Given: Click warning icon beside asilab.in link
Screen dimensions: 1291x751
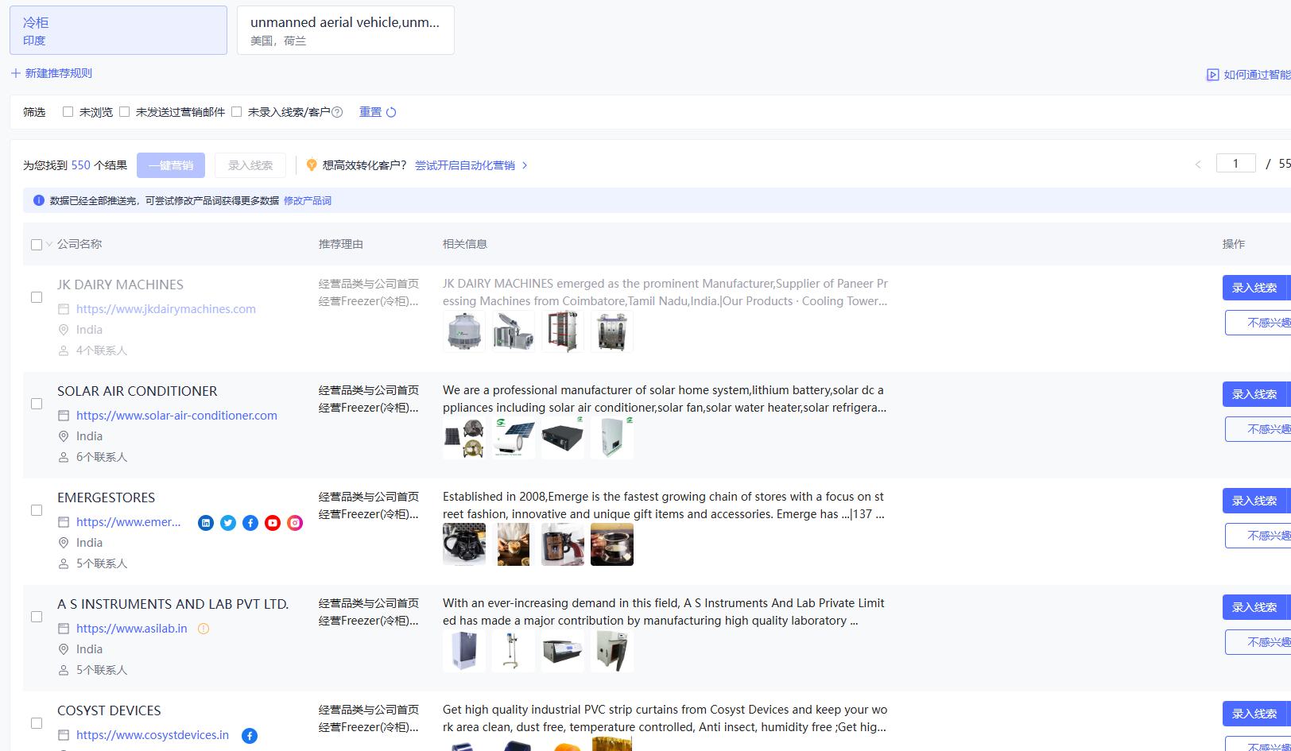Looking at the screenshot, I should [x=204, y=629].
